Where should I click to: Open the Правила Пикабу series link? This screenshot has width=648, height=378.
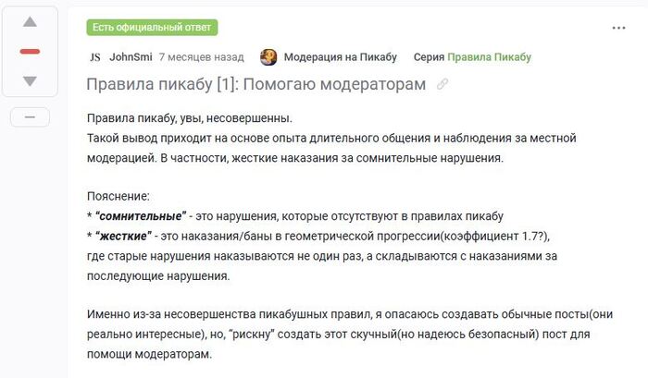pos(489,57)
